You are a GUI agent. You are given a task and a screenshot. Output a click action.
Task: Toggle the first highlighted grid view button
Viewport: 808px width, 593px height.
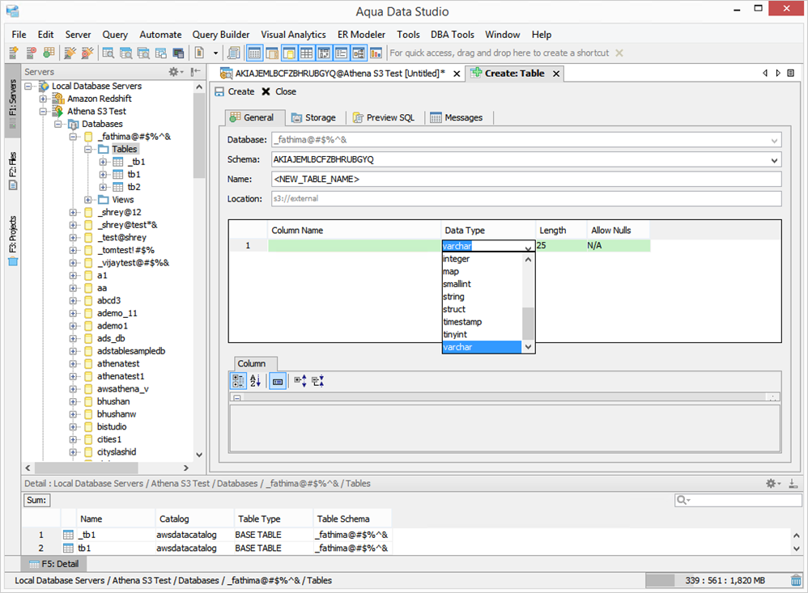click(254, 53)
